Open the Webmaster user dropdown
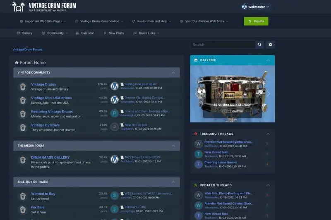The width and height of the screenshot is (331, 220). coord(255,7)
